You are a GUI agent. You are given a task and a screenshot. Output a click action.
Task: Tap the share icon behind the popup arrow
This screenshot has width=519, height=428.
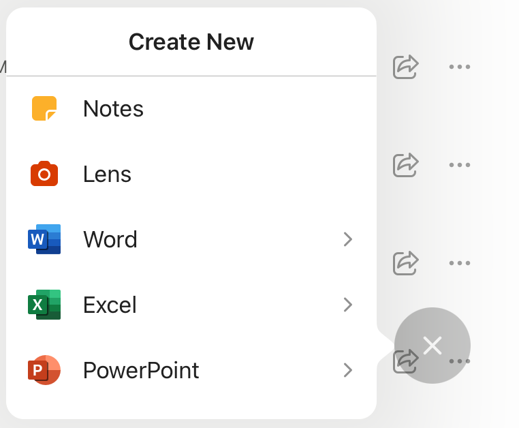click(403, 361)
